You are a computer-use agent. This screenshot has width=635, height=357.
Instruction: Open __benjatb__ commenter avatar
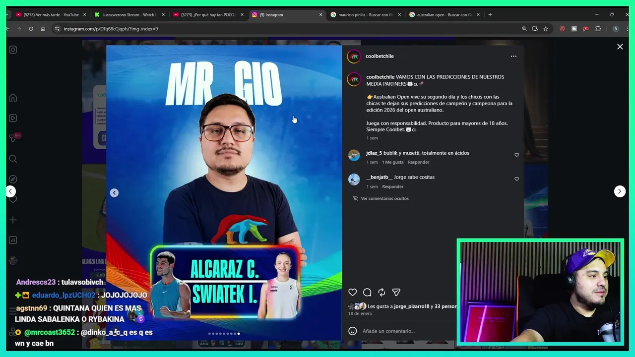tap(354, 179)
